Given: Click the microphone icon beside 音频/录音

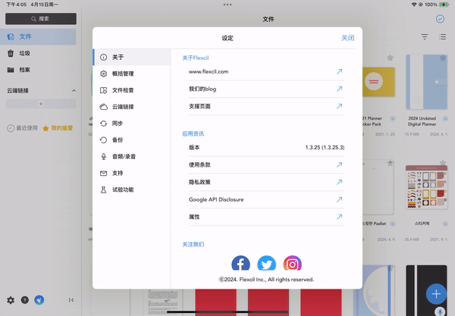Looking at the screenshot, I should (x=103, y=157).
